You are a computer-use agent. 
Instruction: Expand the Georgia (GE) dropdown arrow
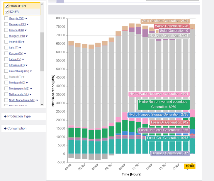coord(26,18)
